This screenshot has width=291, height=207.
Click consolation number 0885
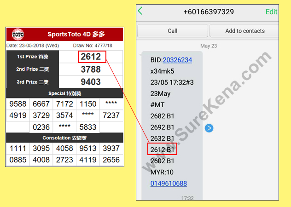pos(18,160)
